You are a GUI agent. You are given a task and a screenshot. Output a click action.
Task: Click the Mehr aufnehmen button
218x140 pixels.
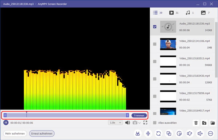(x=15, y=133)
